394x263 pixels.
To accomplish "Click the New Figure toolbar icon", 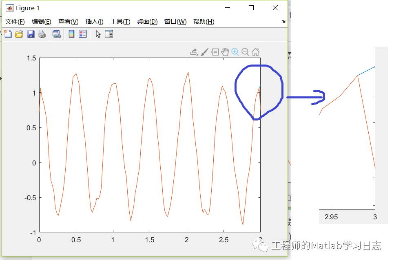I will (x=8, y=34).
